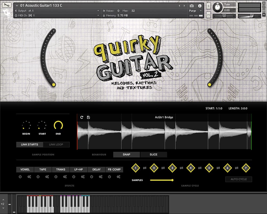Click the Solo S button
The image size is (267, 214).
(208, 6)
